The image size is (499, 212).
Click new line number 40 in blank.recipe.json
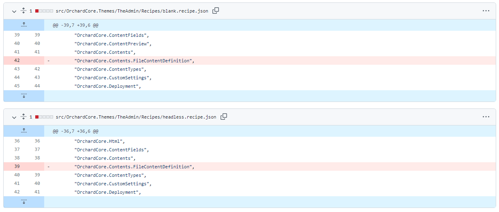point(37,44)
